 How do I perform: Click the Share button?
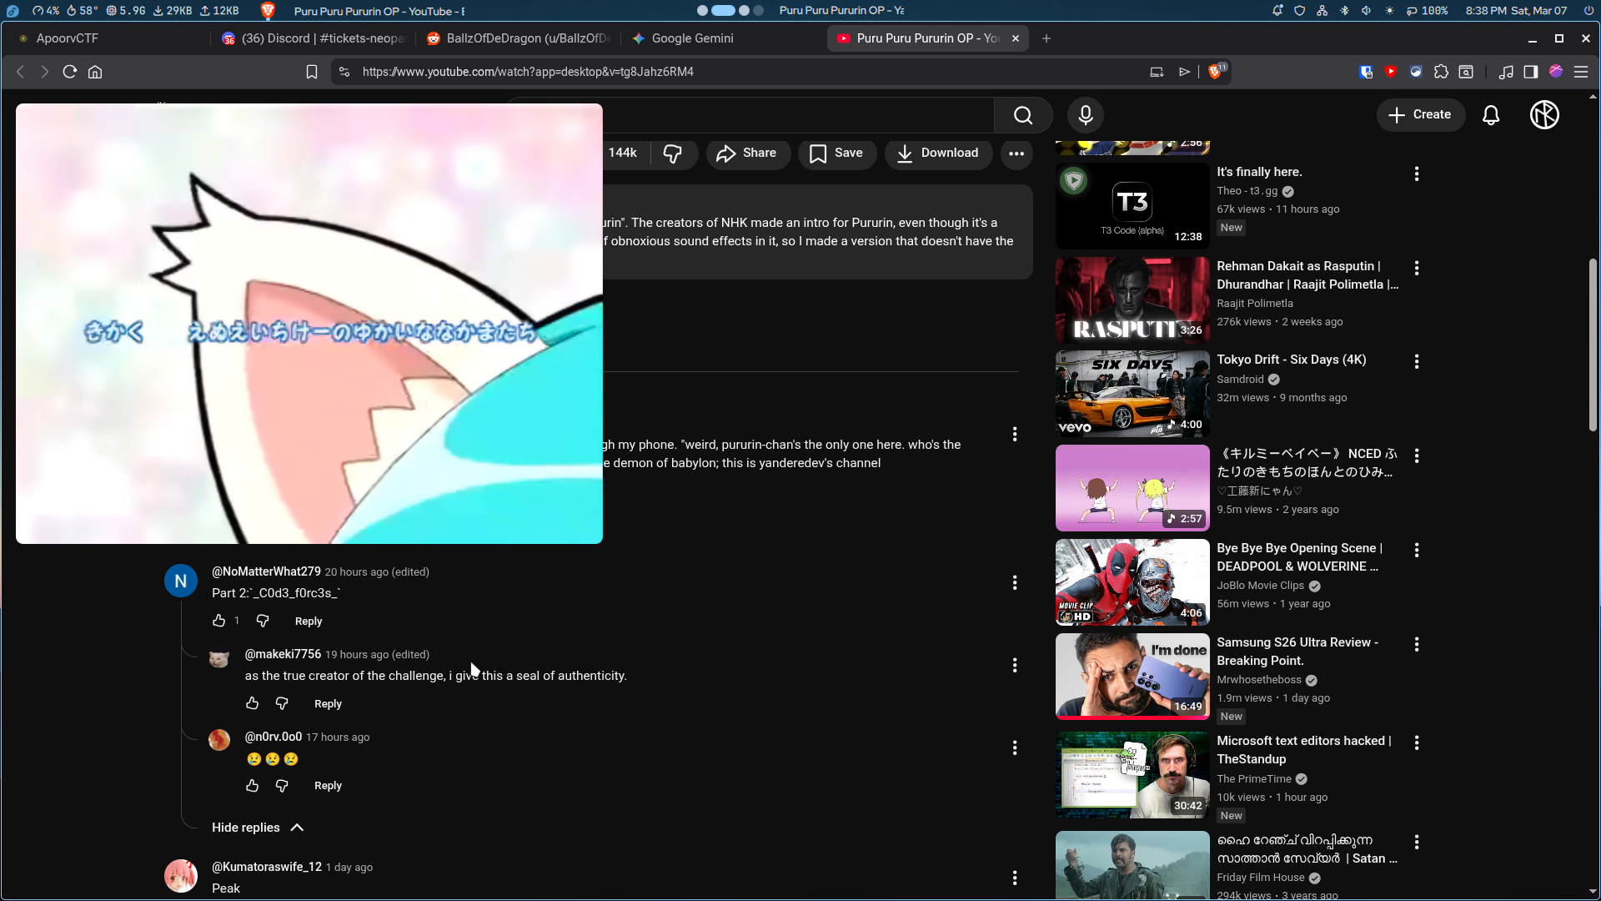[x=747, y=154]
